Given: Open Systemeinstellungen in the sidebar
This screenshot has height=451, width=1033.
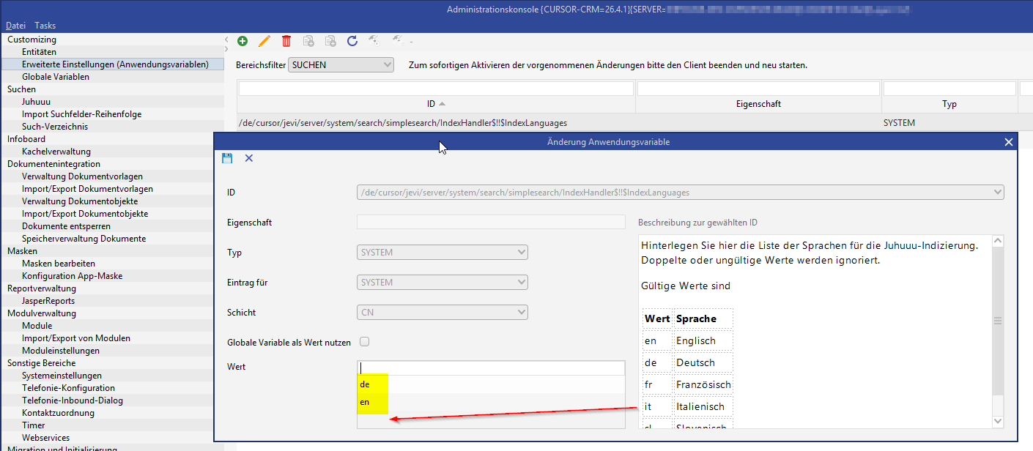Looking at the screenshot, I should click(x=57, y=376).
